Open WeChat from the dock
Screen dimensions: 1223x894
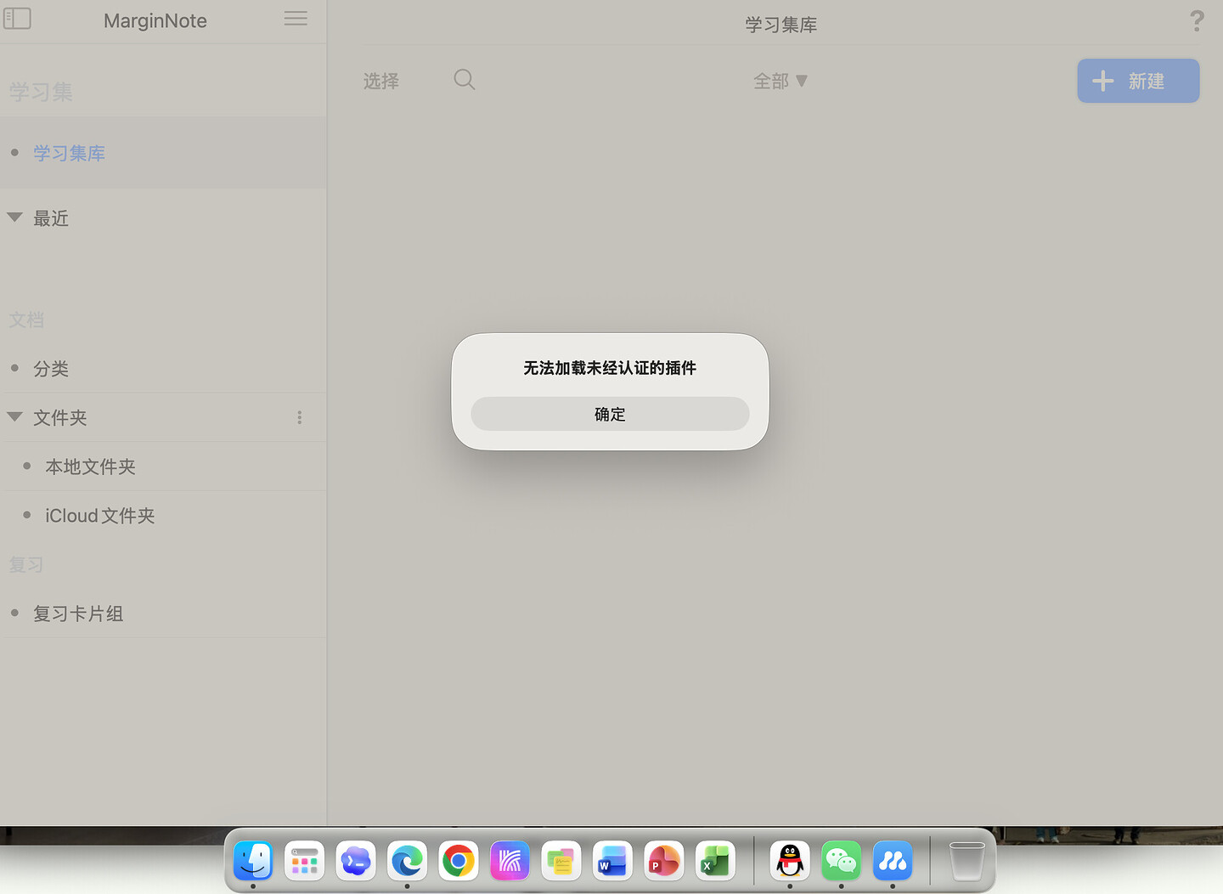pos(841,861)
